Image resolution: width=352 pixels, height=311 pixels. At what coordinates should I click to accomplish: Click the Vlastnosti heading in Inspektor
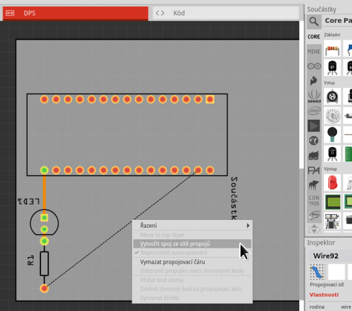tap(324, 295)
